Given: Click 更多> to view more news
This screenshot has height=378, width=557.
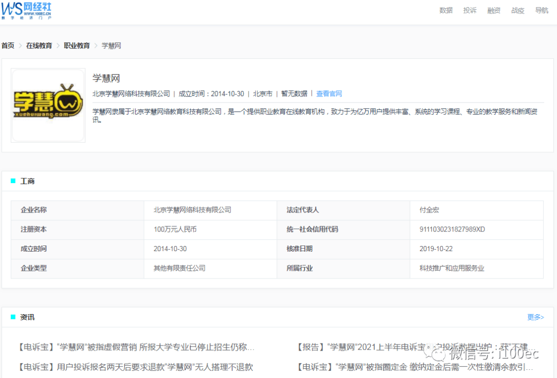Looking at the screenshot, I should coord(535,317).
